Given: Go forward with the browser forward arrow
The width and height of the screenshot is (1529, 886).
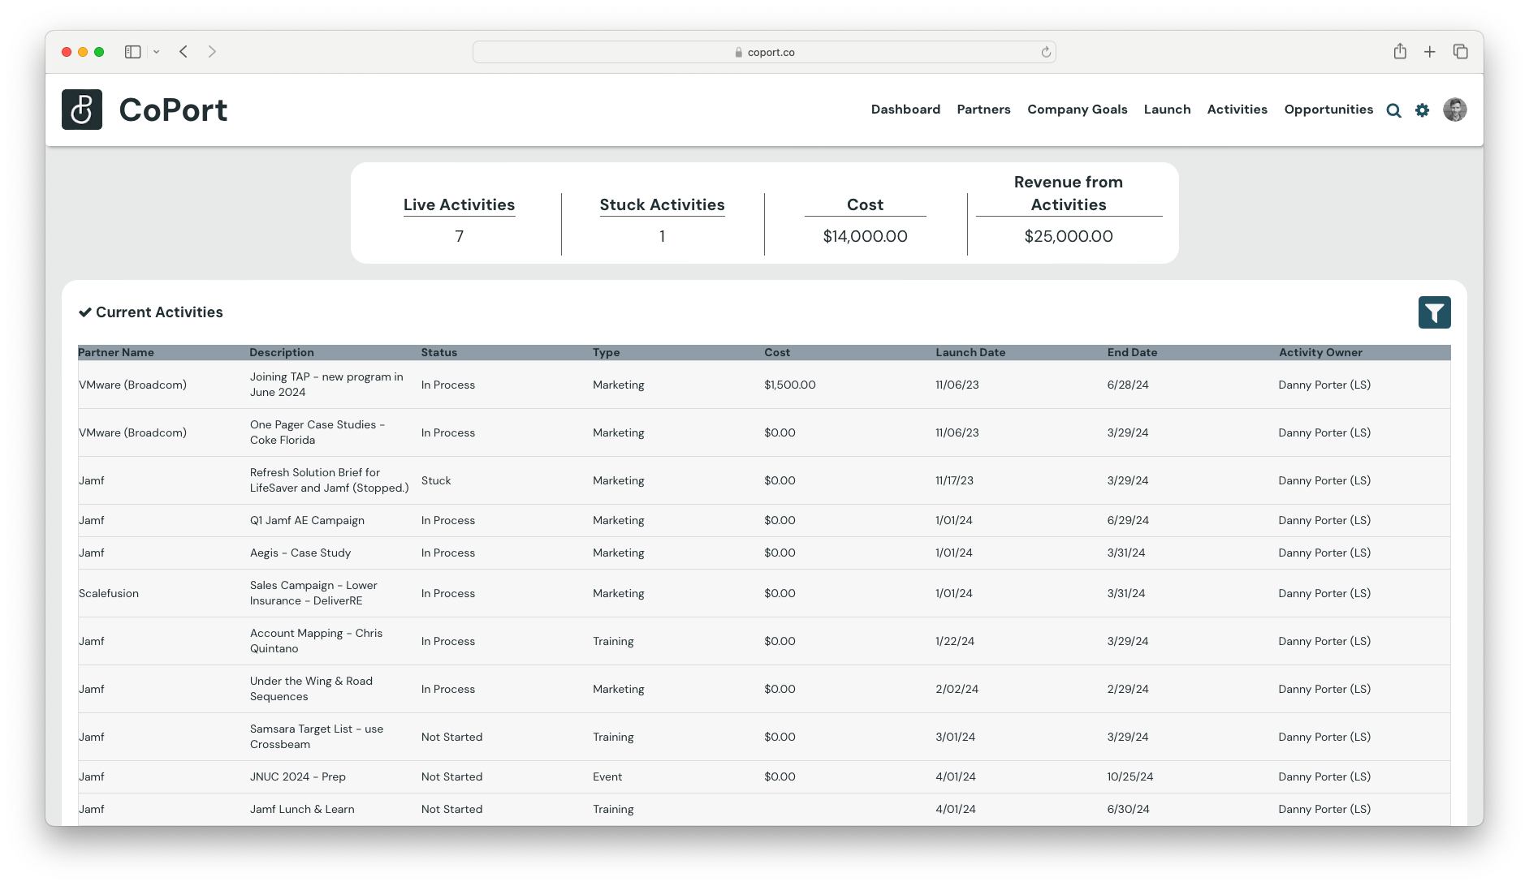Looking at the screenshot, I should tap(212, 52).
